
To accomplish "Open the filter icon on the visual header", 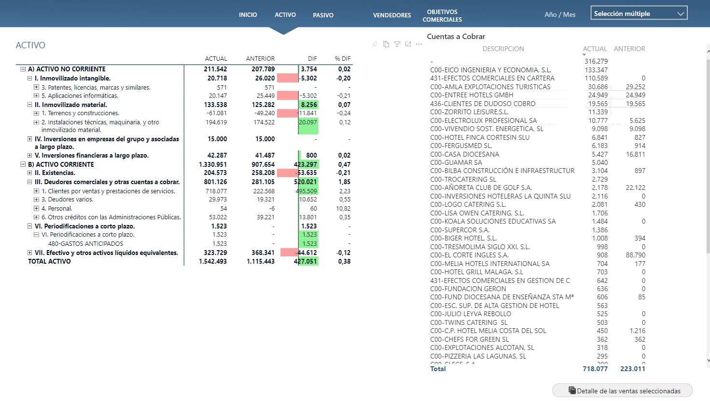I will click(397, 44).
